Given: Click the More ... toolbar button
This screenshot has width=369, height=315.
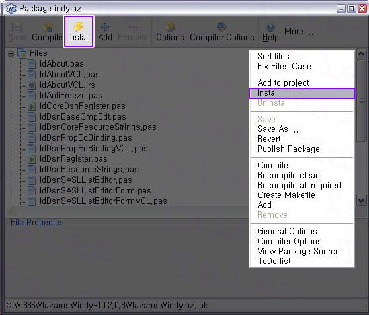Looking at the screenshot, I should [299, 31].
